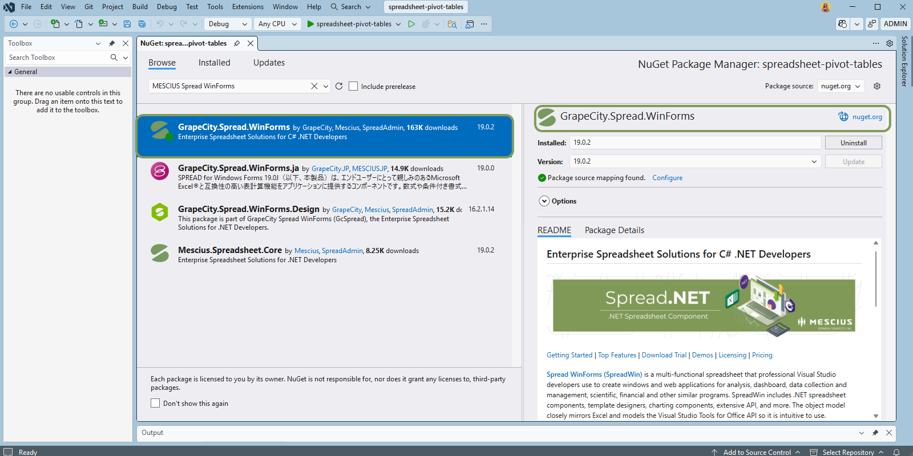Screen dimensions: 913x456
Task: Clear the MESCIUS Spread WinForms search text
Action: pyautogui.click(x=314, y=86)
